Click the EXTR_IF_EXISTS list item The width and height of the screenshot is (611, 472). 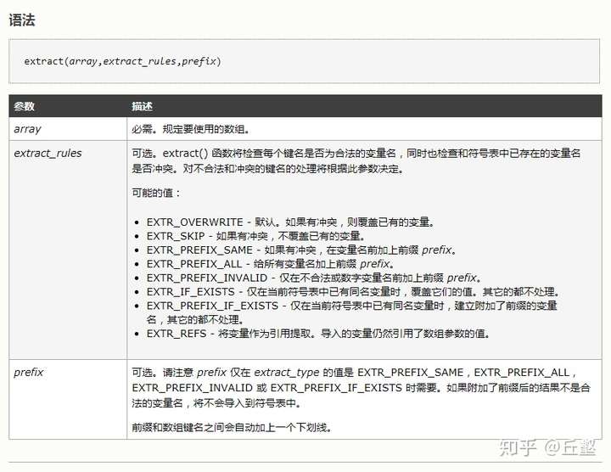(353, 292)
